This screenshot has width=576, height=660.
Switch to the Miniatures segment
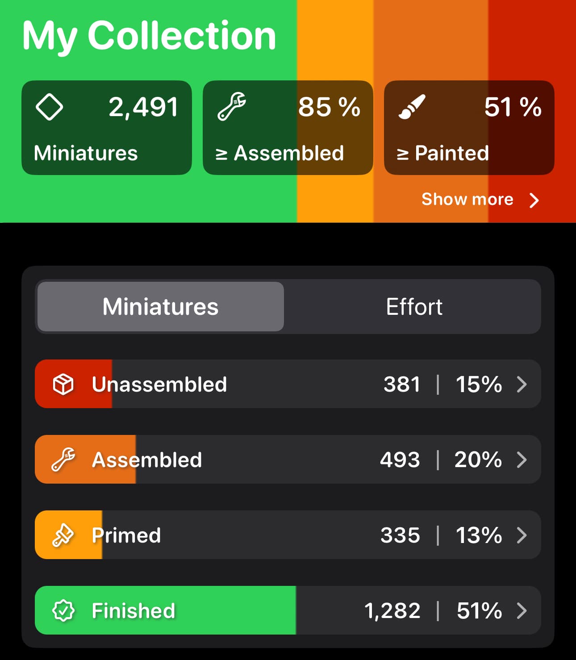coord(160,307)
